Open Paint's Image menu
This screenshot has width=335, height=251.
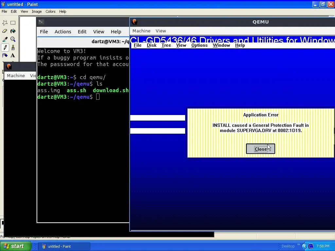pyautogui.click(x=37, y=11)
